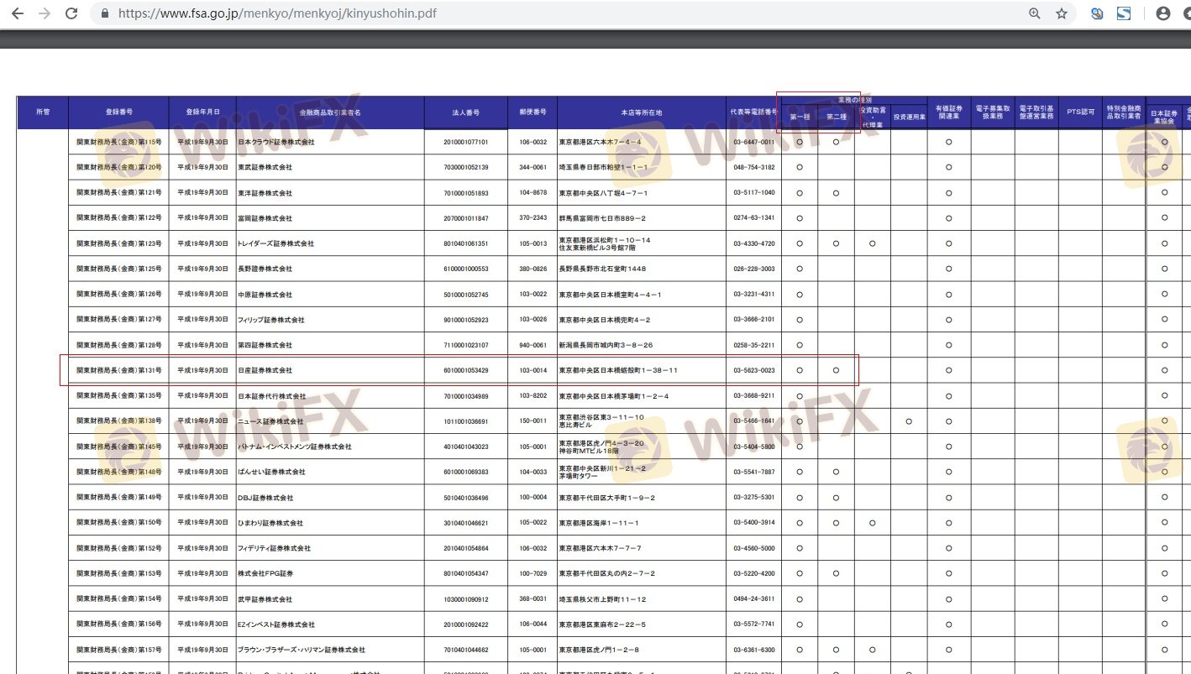1191x674 pixels.
Task: Reload the FSA PDF page
Action: click(x=71, y=13)
